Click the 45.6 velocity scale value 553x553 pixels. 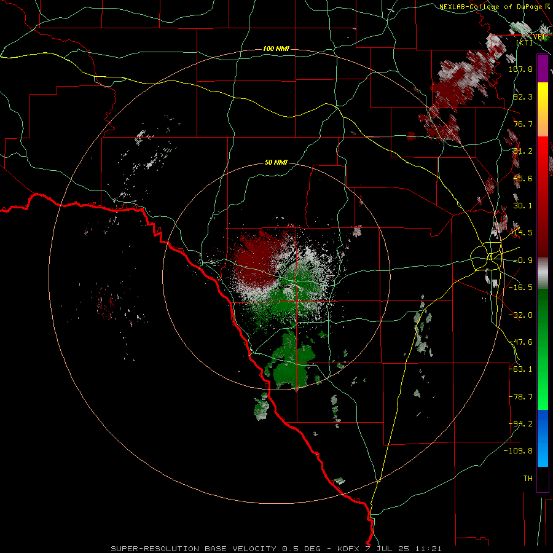523,178
